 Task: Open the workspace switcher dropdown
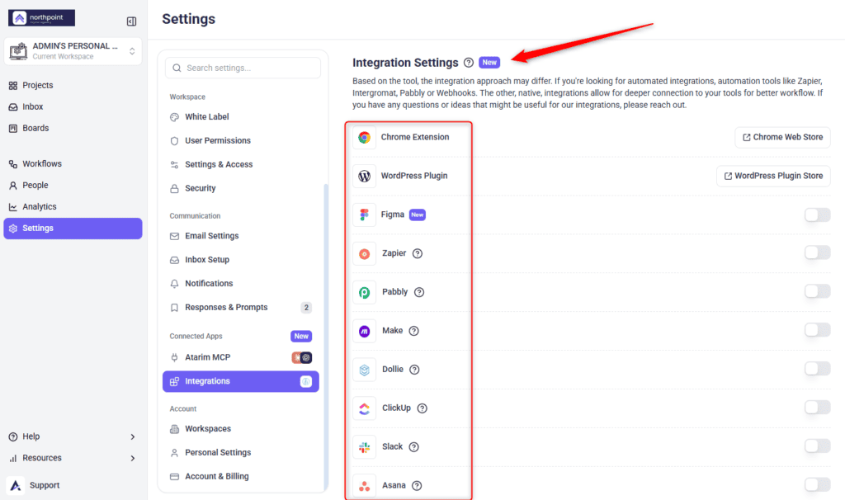point(73,51)
